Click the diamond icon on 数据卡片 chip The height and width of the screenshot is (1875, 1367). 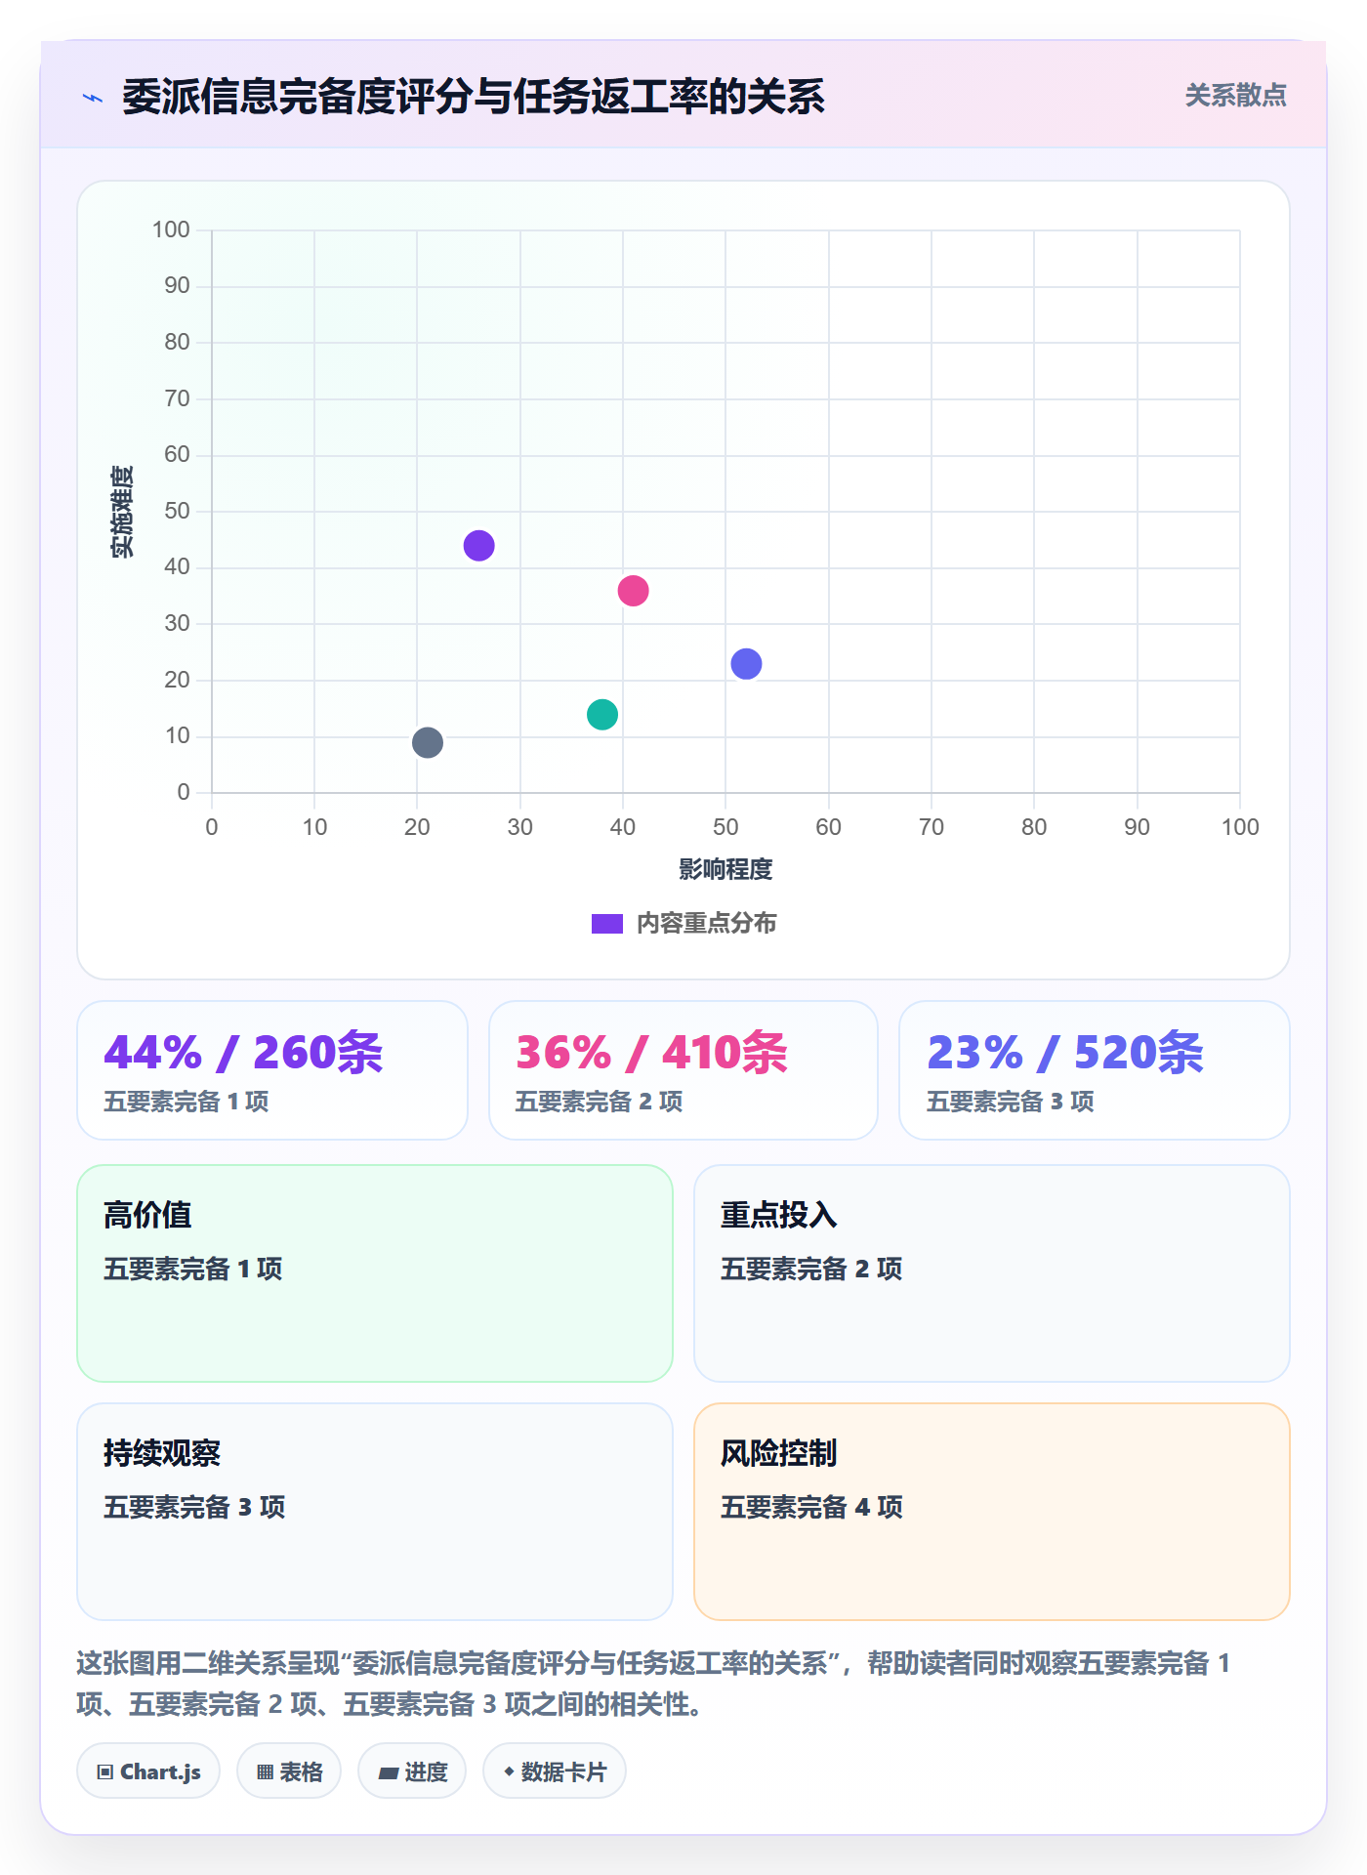(509, 1771)
